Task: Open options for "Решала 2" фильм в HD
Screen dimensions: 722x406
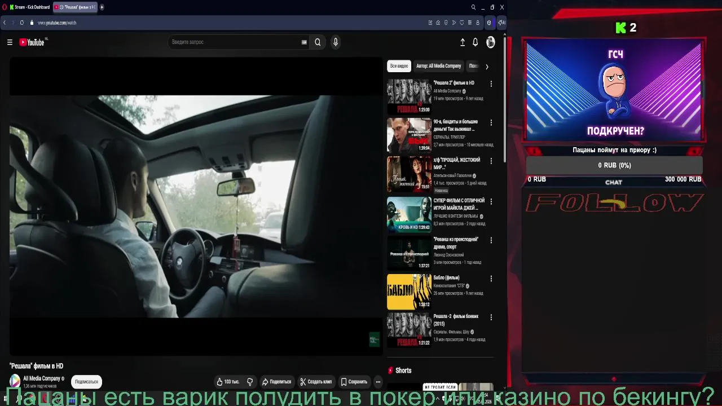Action: [491, 83]
